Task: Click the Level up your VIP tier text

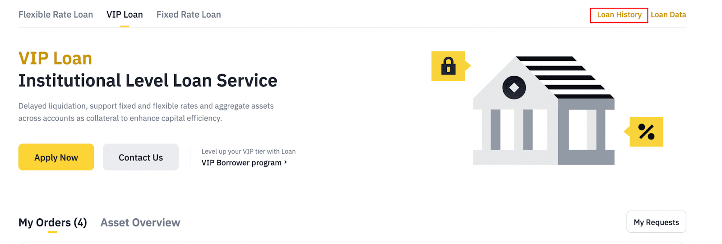Action: coord(248,152)
